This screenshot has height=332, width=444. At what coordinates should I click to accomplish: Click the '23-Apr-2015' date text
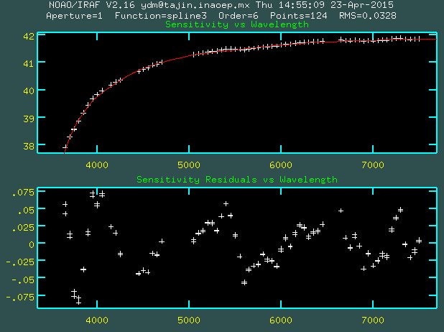coord(362,5)
